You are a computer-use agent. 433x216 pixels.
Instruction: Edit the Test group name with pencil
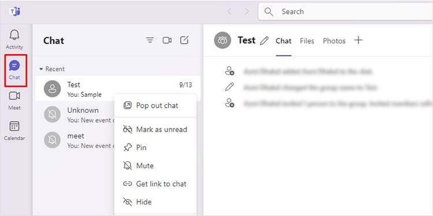264,41
